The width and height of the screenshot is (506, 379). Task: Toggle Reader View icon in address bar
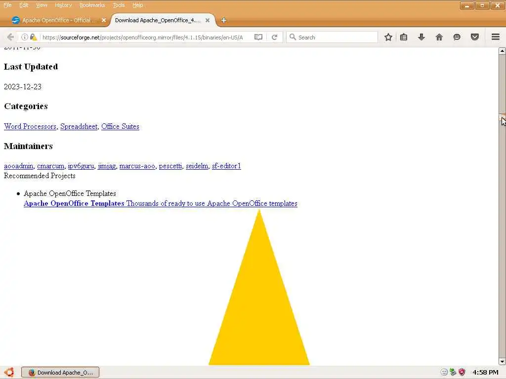click(x=258, y=37)
